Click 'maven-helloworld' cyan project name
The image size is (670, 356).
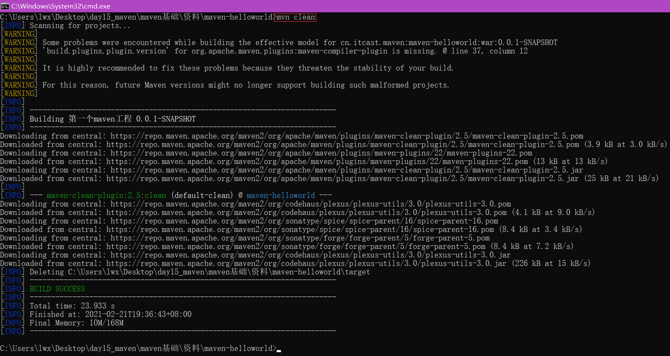[281, 196]
